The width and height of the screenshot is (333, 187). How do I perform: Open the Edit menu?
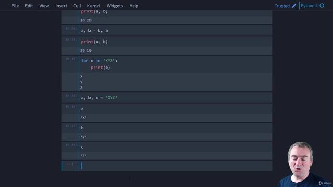pos(29,6)
